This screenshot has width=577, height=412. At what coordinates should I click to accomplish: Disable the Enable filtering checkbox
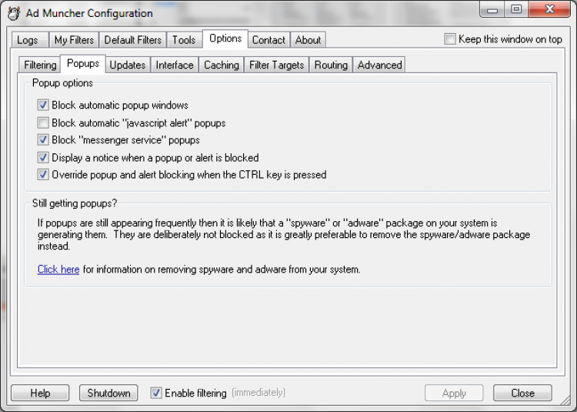click(156, 393)
